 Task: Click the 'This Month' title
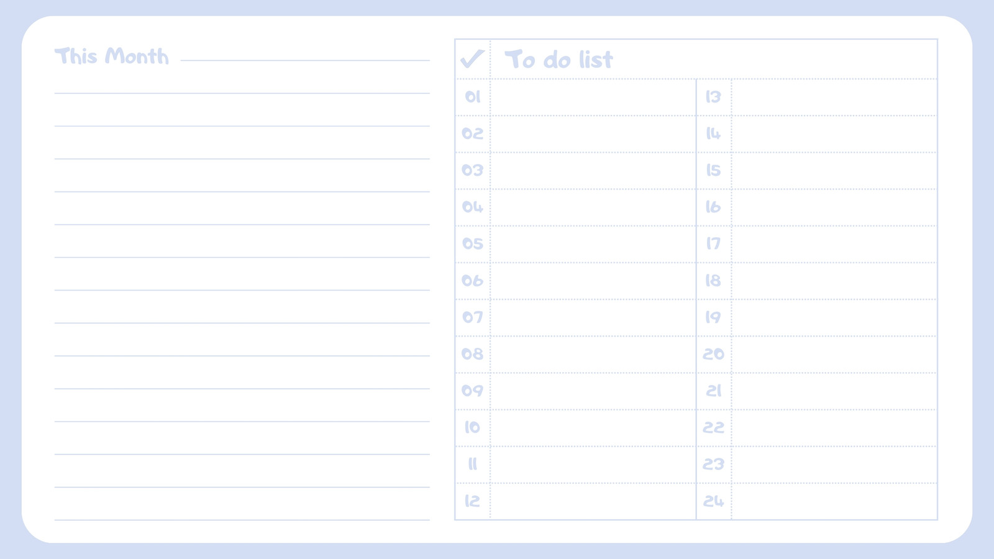pyautogui.click(x=112, y=56)
